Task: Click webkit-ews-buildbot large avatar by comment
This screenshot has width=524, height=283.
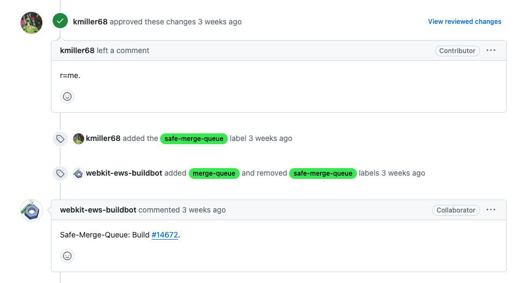Action: coord(31,210)
